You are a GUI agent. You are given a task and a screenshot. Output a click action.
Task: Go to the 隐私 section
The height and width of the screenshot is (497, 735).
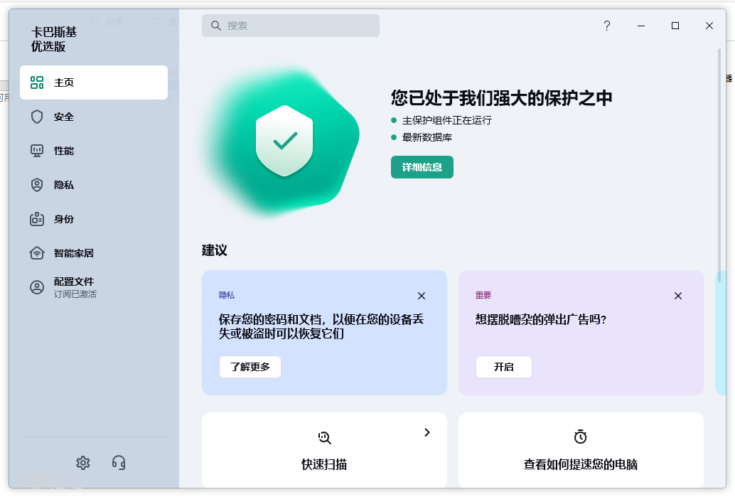click(64, 185)
